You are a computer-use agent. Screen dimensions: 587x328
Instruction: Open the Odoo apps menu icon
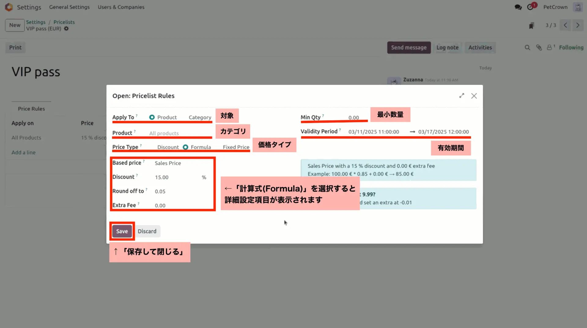click(9, 7)
